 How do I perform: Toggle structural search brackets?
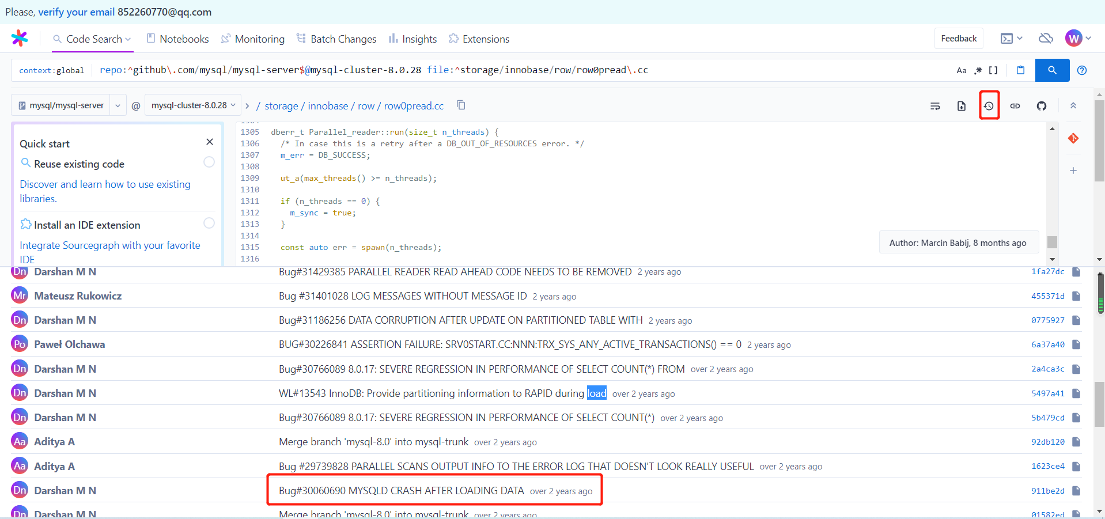(x=993, y=70)
